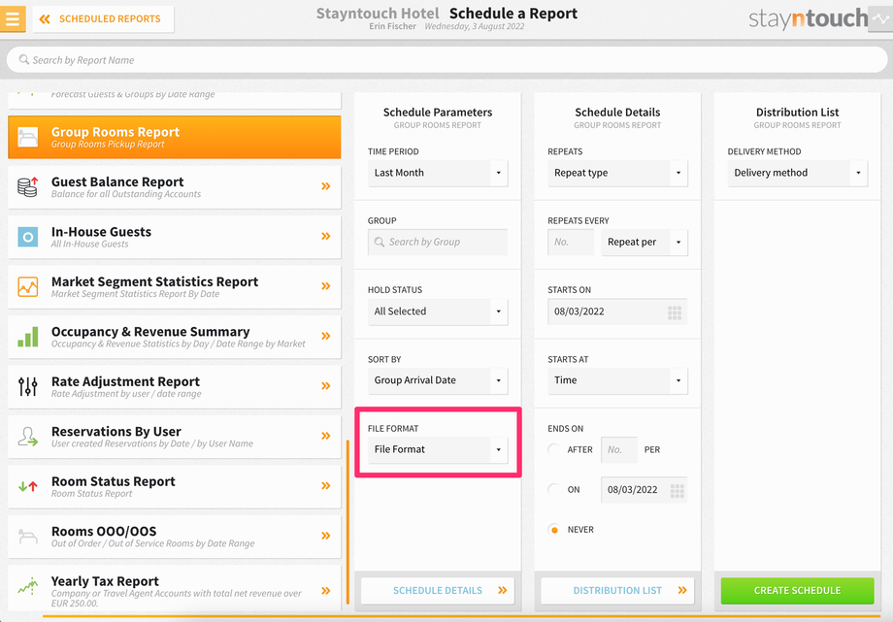Viewport: 893px width, 622px height.
Task: Open the Market Segment Statistics chevron arrow
Action: (x=326, y=286)
